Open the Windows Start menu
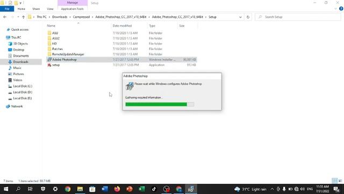 tap(6, 189)
